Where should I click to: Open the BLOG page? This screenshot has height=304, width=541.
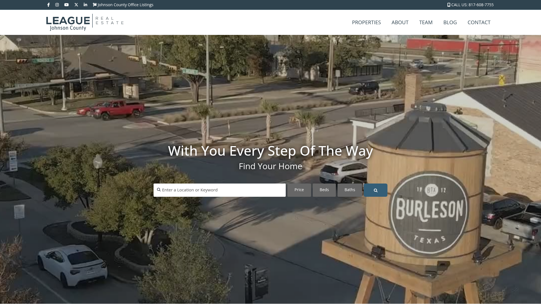450,22
